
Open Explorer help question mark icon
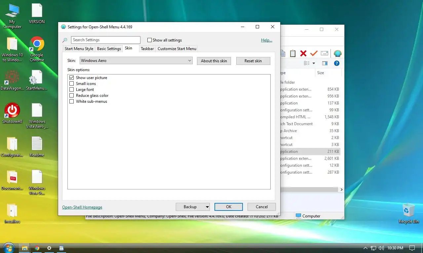336,63
